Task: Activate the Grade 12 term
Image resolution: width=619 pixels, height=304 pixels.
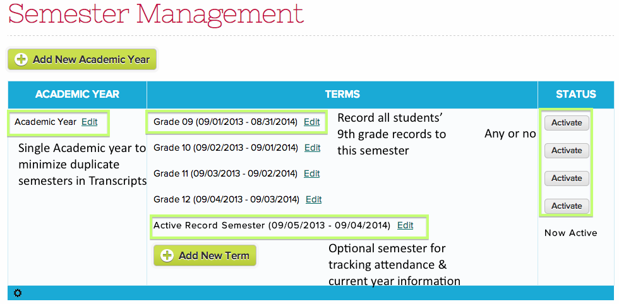Action: click(x=567, y=206)
